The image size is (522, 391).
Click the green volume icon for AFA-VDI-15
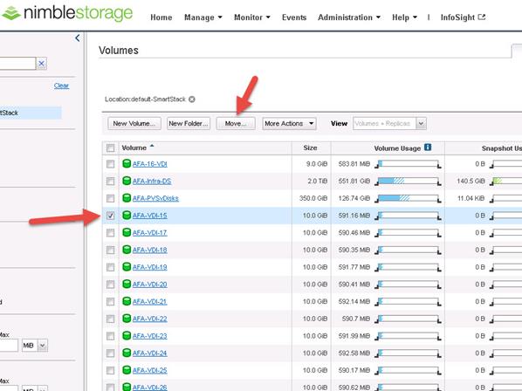pos(127,215)
